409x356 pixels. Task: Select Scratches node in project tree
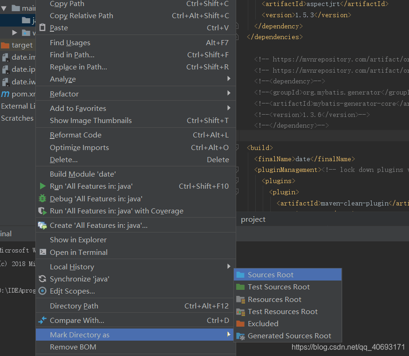click(x=18, y=118)
